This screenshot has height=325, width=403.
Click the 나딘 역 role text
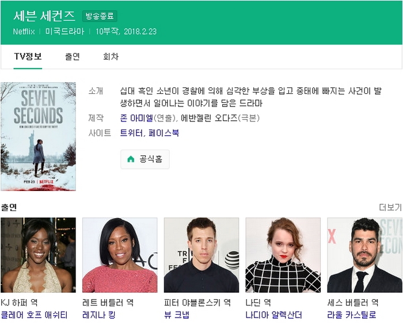(x=258, y=303)
